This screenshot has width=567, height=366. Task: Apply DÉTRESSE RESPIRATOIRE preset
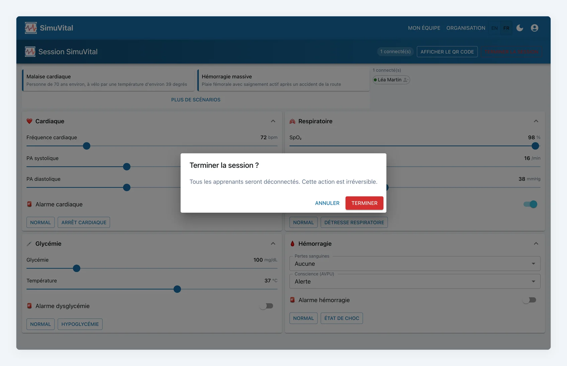(x=354, y=222)
